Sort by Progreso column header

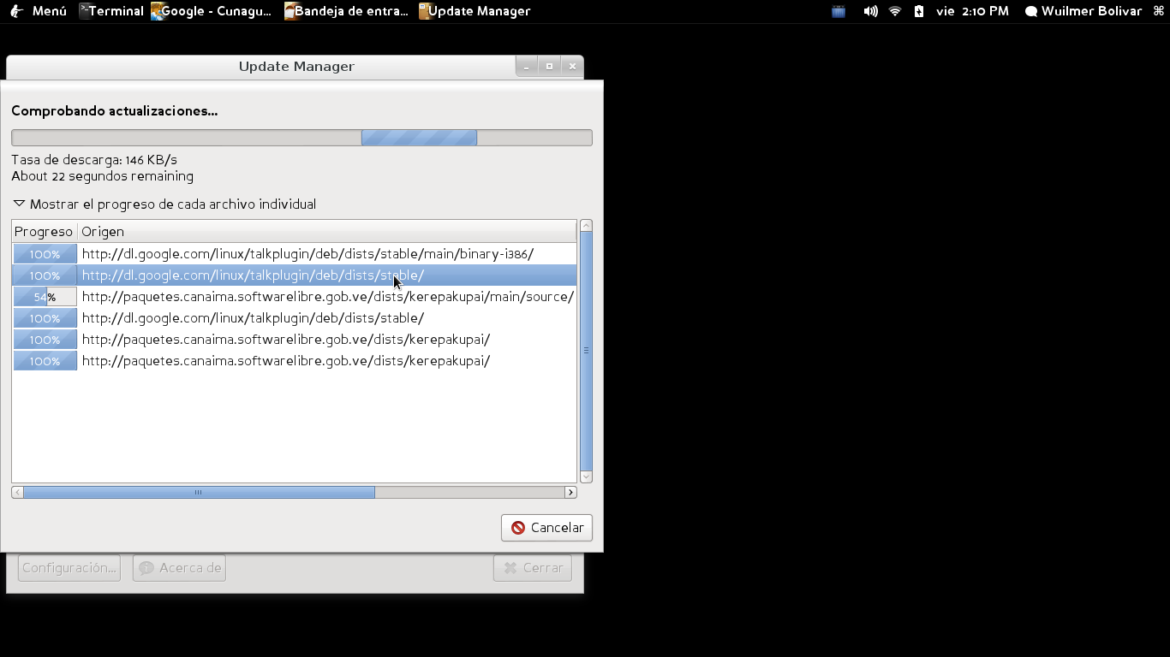[x=44, y=232]
